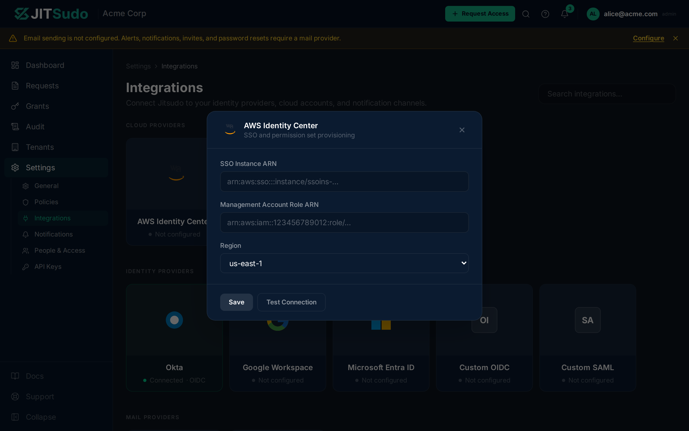Open the help question mark icon
689x431 pixels.
pyautogui.click(x=545, y=14)
